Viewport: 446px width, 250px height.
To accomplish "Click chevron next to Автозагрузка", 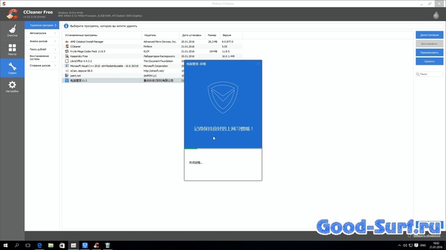I will point(55,33).
